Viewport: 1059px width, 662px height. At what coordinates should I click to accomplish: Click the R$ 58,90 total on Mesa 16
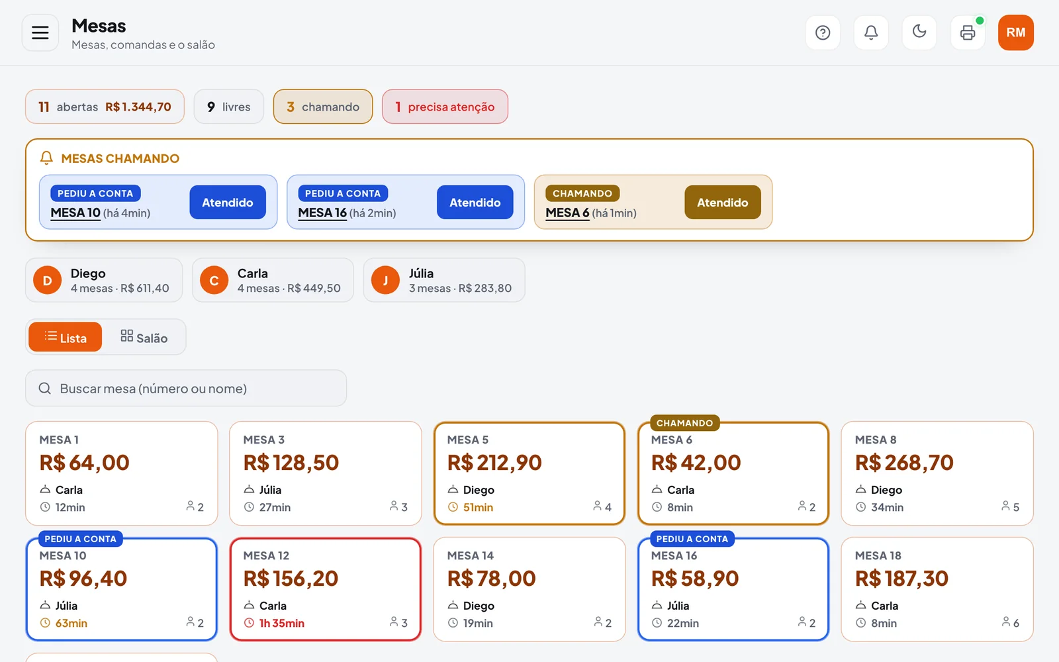click(x=695, y=579)
